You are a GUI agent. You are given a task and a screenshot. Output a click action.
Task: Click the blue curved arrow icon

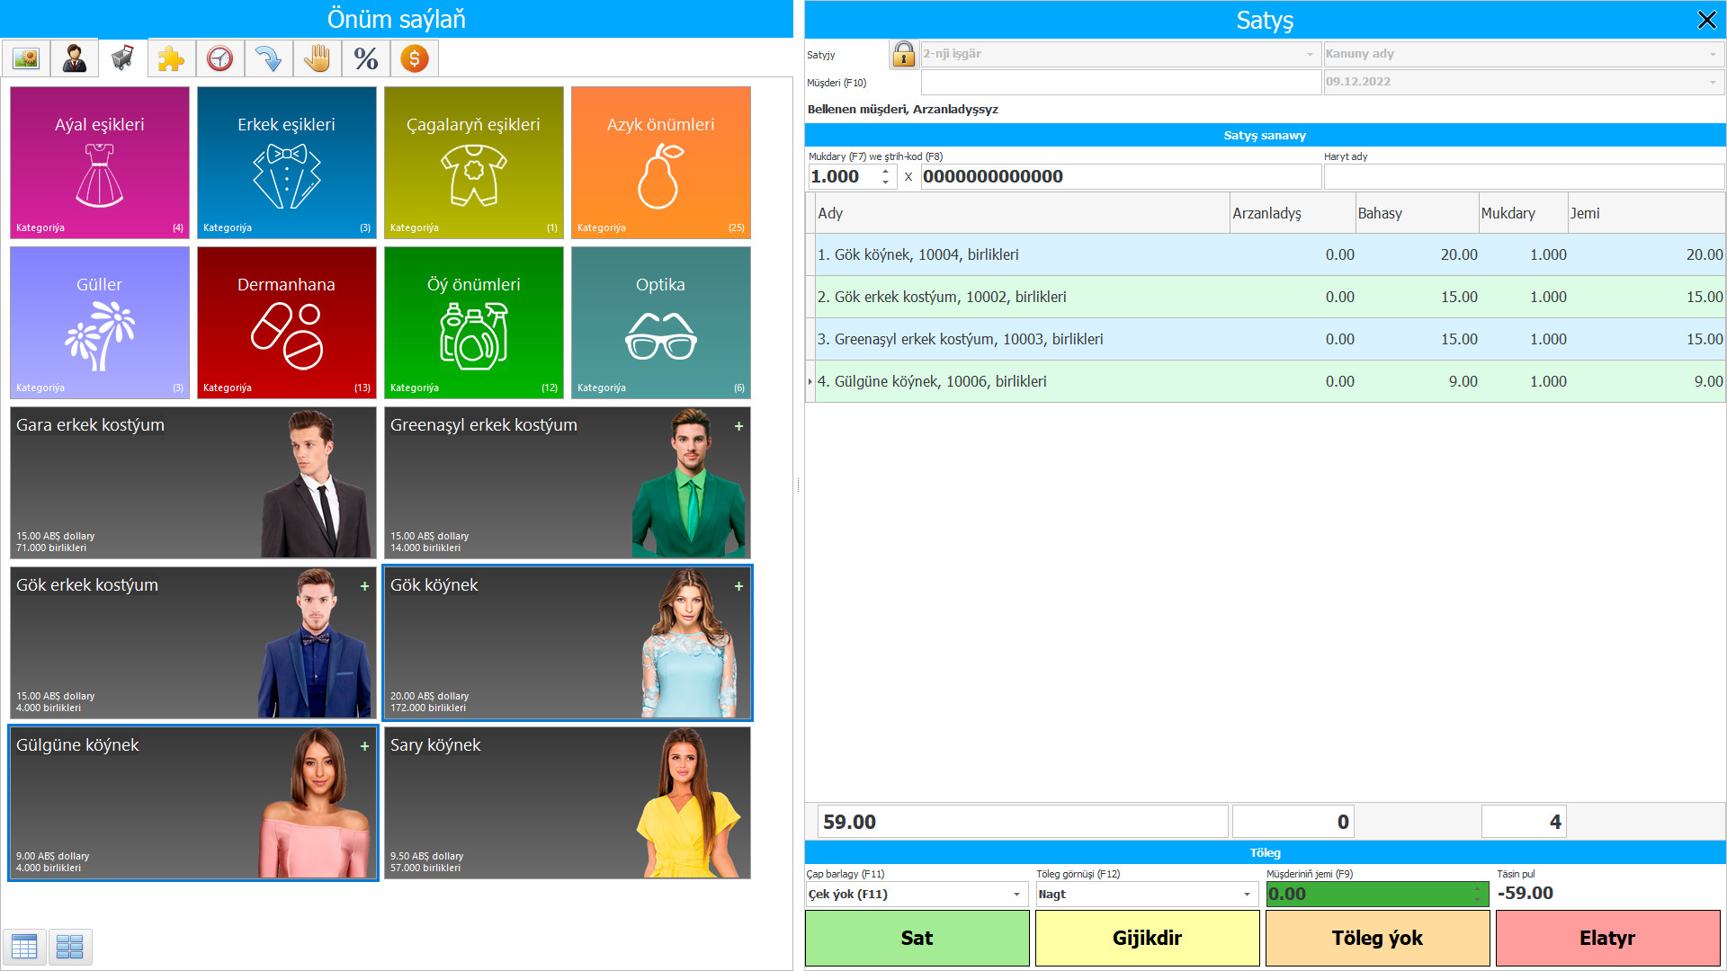click(268, 59)
